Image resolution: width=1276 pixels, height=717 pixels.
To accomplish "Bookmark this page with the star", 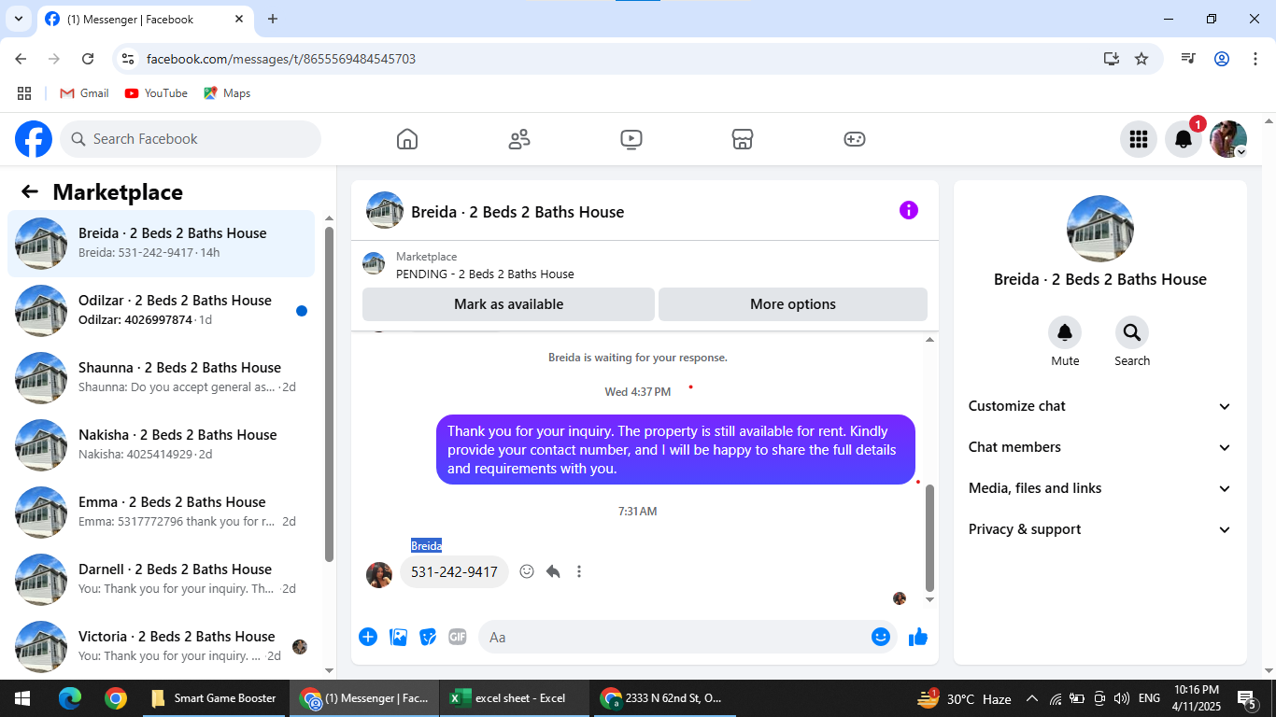I will 1141,59.
